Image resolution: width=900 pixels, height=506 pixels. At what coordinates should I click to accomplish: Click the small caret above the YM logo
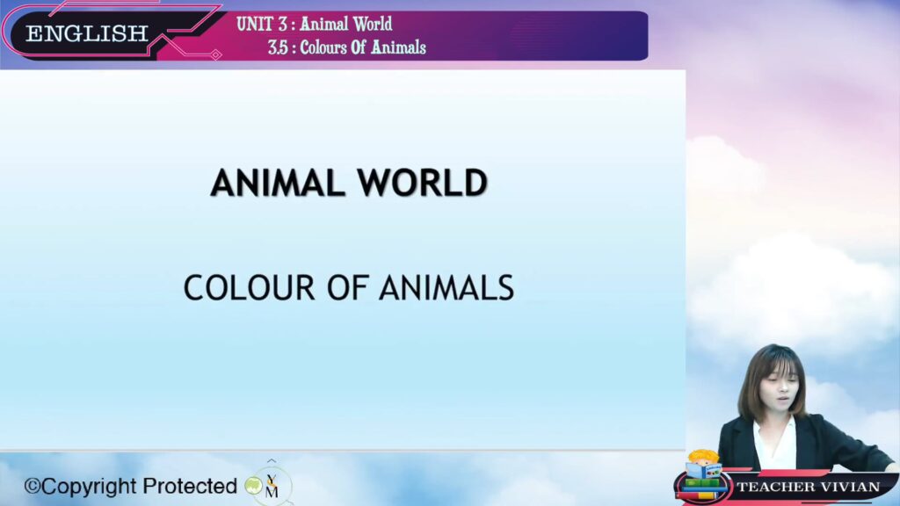tap(272, 461)
